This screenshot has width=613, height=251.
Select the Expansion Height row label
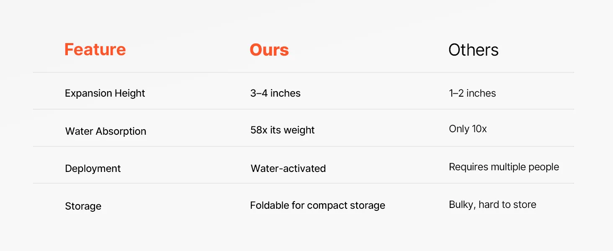(x=105, y=93)
